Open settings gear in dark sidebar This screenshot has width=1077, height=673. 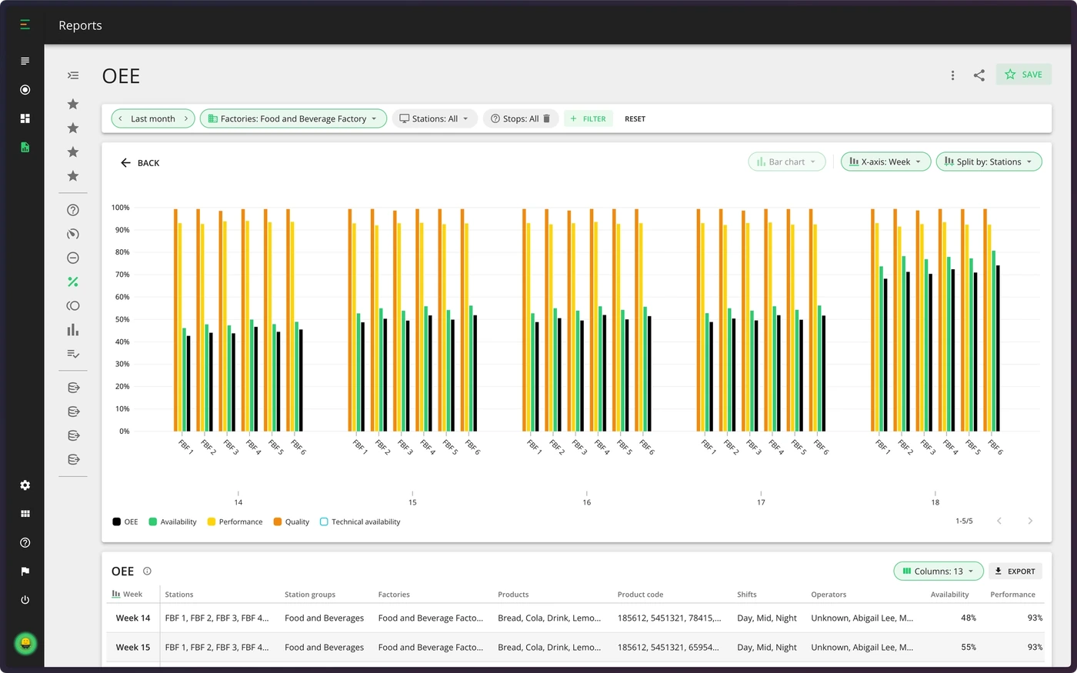pyautogui.click(x=25, y=485)
